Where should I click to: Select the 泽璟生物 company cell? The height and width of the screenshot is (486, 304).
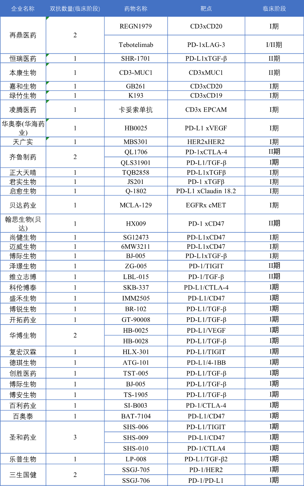coord(23,265)
